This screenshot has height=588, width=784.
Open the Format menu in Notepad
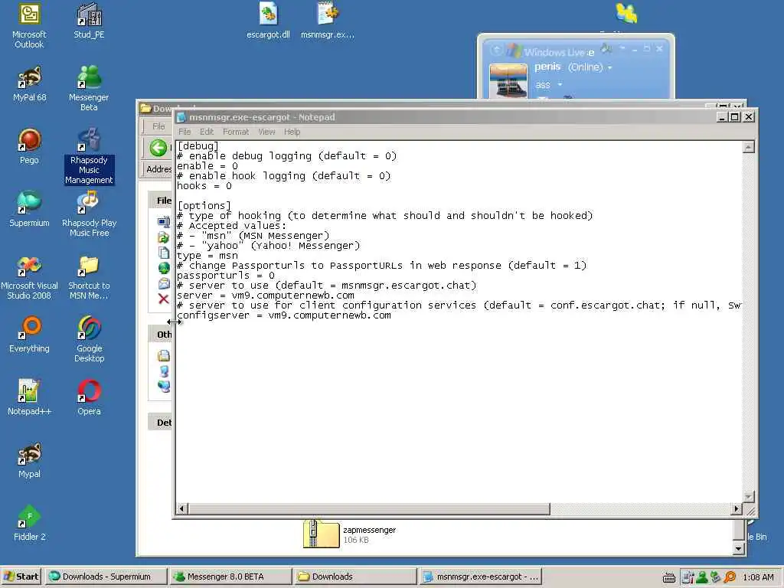click(x=236, y=132)
